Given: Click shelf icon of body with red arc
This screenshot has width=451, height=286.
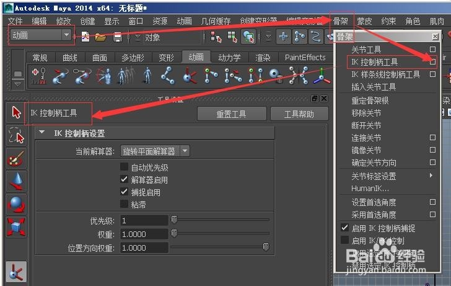Looking at the screenshot, I should point(104,76).
